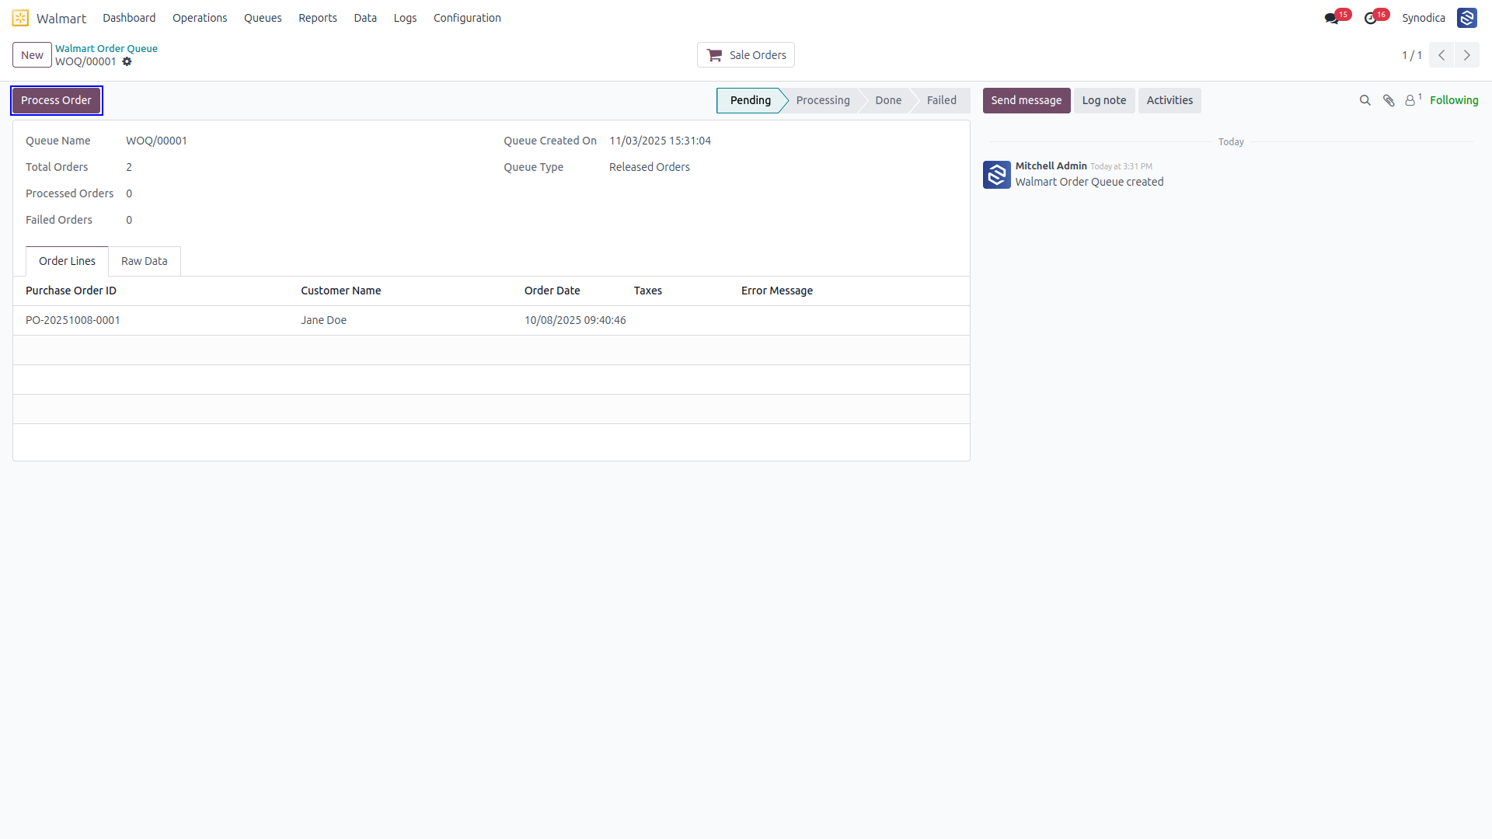Set status to Pending
1492x839 pixels.
(751, 100)
